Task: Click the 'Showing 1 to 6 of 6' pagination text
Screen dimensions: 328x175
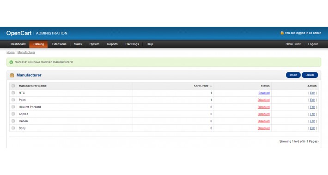Action: (299, 141)
